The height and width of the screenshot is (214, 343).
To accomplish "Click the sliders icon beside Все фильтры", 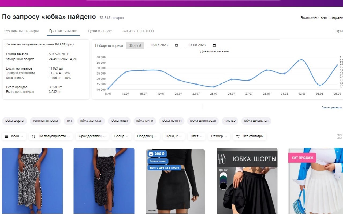I will coord(238,136).
